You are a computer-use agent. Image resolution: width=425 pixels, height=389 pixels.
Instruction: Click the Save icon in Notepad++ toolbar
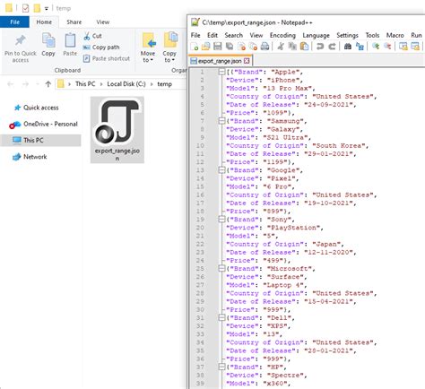pyautogui.click(x=218, y=47)
